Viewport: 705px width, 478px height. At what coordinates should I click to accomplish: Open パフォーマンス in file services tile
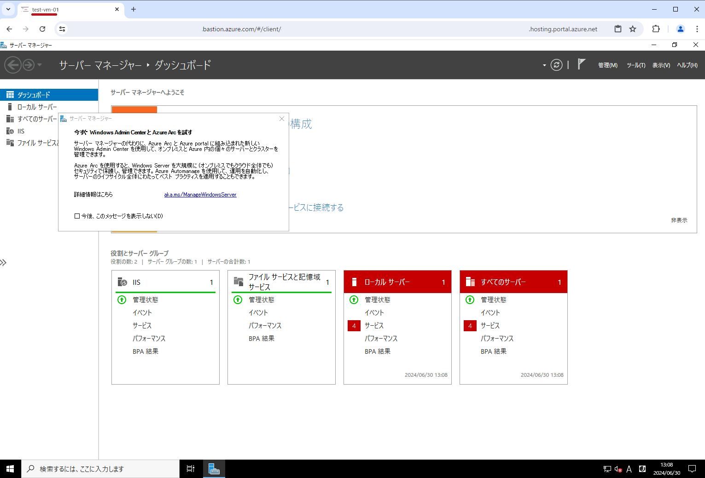(x=265, y=325)
